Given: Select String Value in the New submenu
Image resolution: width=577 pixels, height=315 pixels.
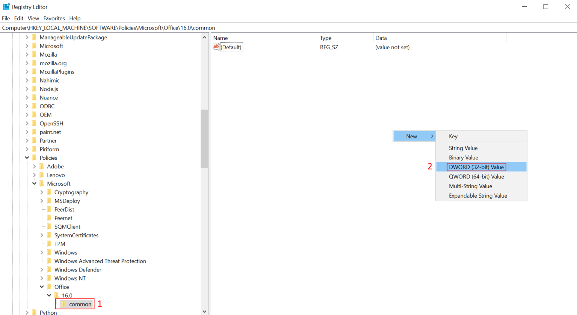Looking at the screenshot, I should 463,148.
